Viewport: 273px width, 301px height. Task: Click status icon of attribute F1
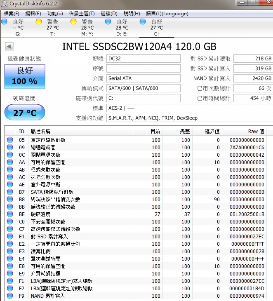[10, 281]
